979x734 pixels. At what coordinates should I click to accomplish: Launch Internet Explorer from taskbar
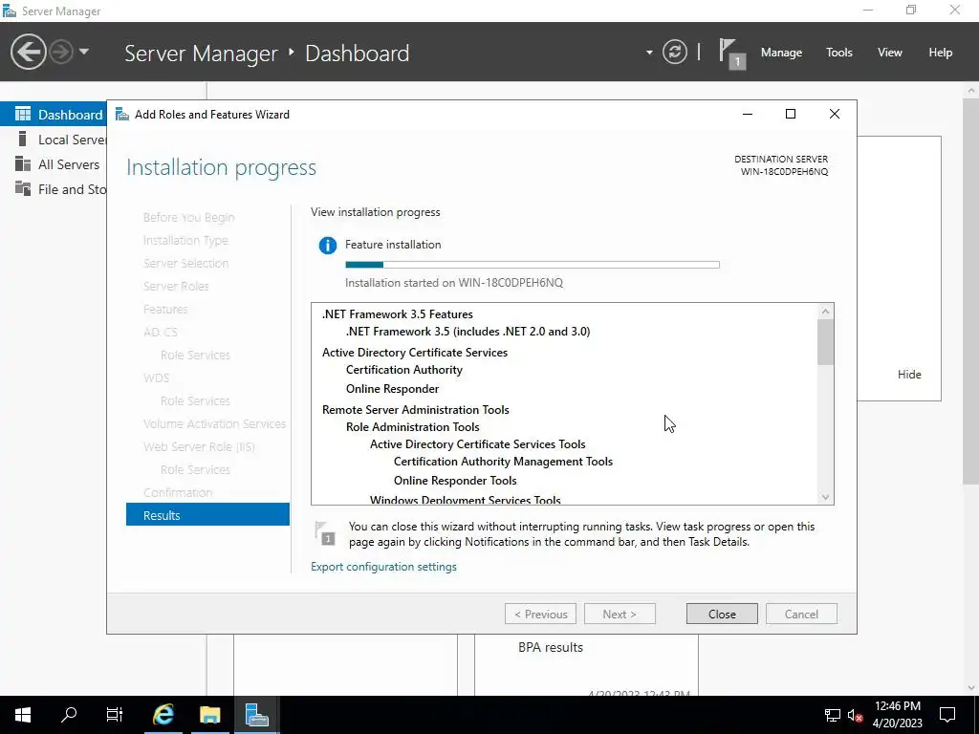(163, 715)
